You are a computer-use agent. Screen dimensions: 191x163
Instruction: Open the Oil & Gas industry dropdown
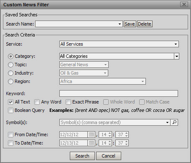(x=84, y=73)
